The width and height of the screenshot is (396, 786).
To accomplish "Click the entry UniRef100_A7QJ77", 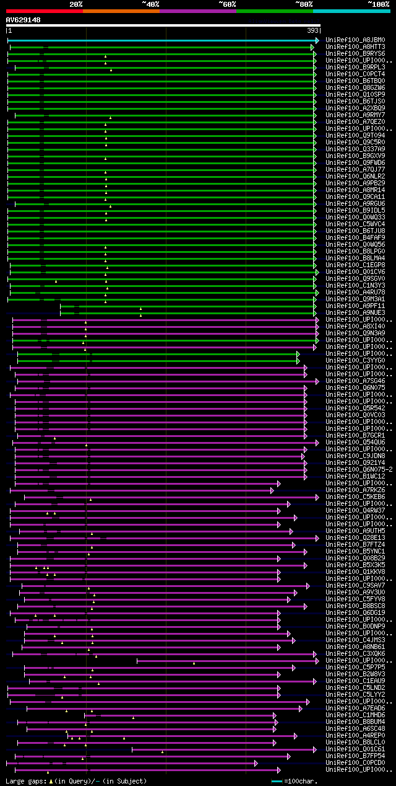I will (x=356, y=170).
